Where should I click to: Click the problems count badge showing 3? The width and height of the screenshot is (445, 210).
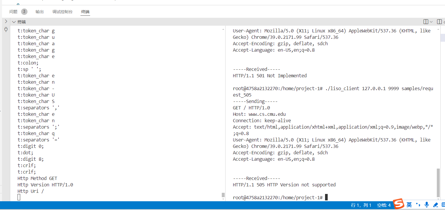point(24,12)
